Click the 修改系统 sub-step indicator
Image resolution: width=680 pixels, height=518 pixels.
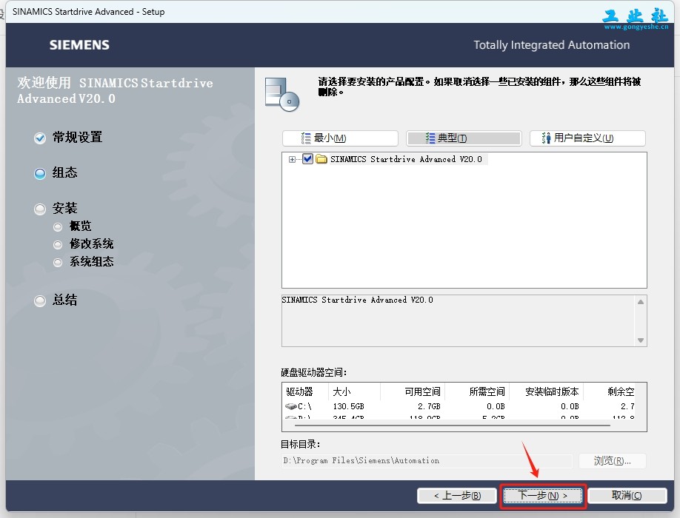[58, 245]
